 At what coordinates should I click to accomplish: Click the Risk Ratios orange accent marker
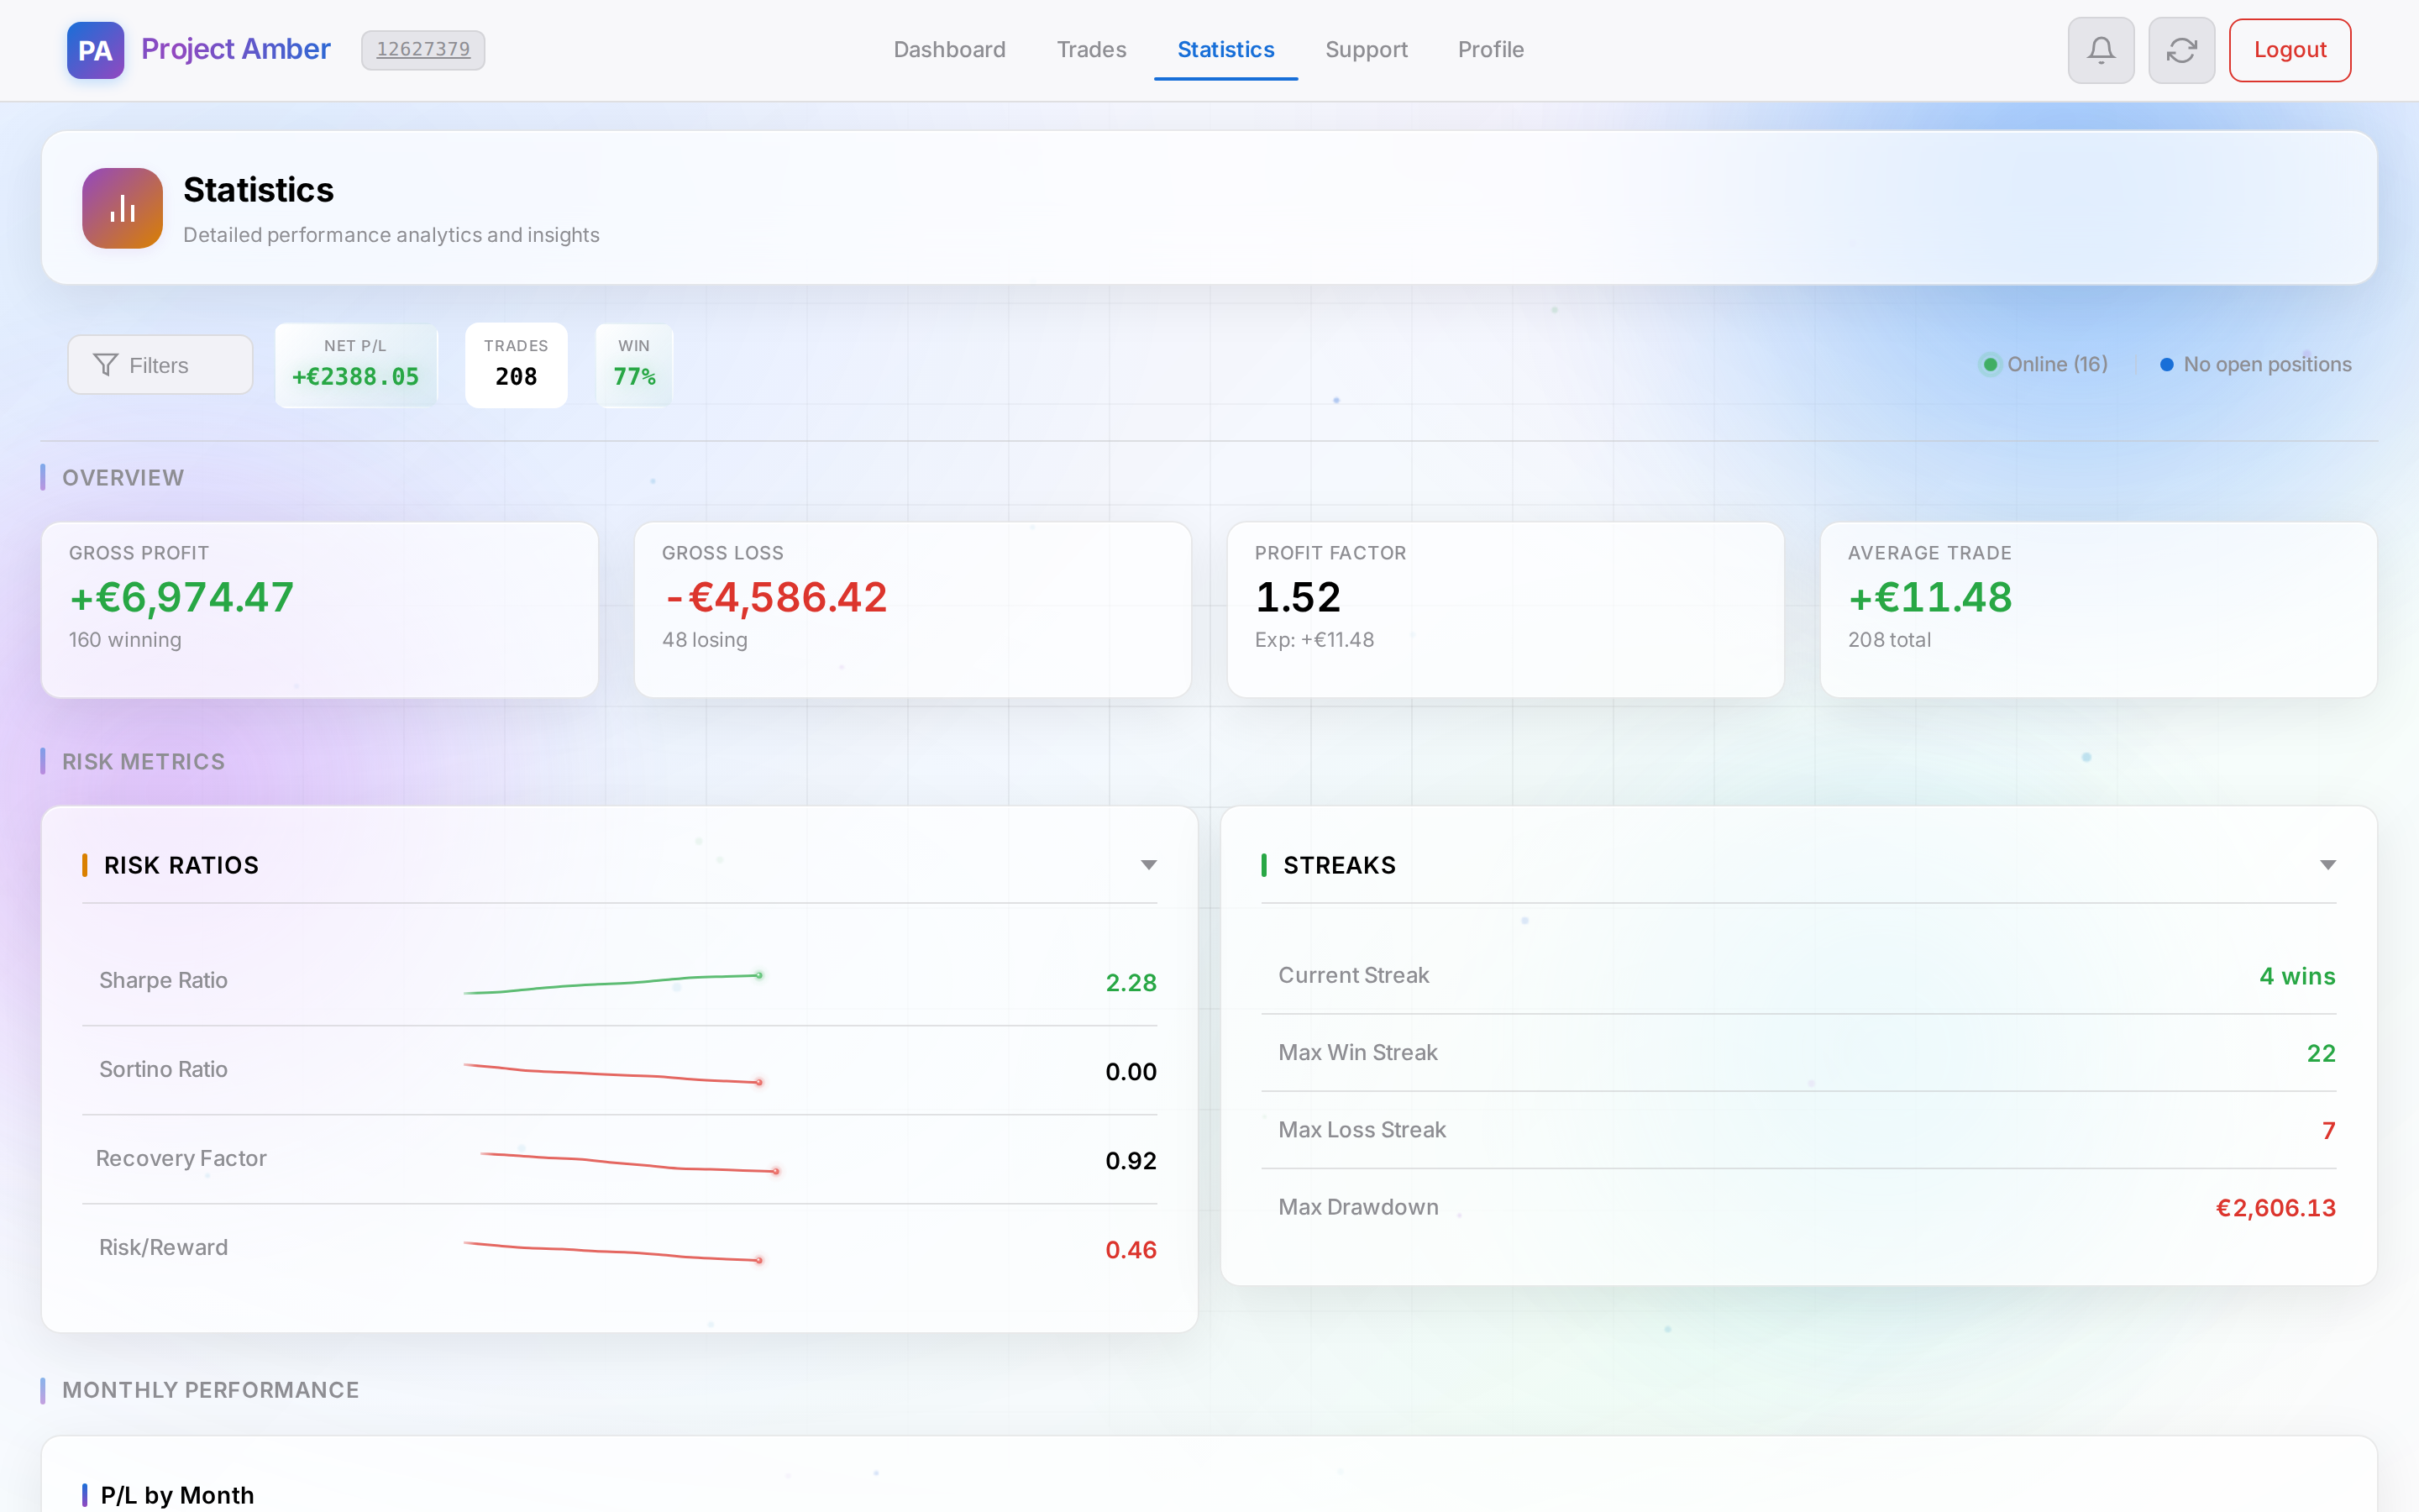coord(86,865)
